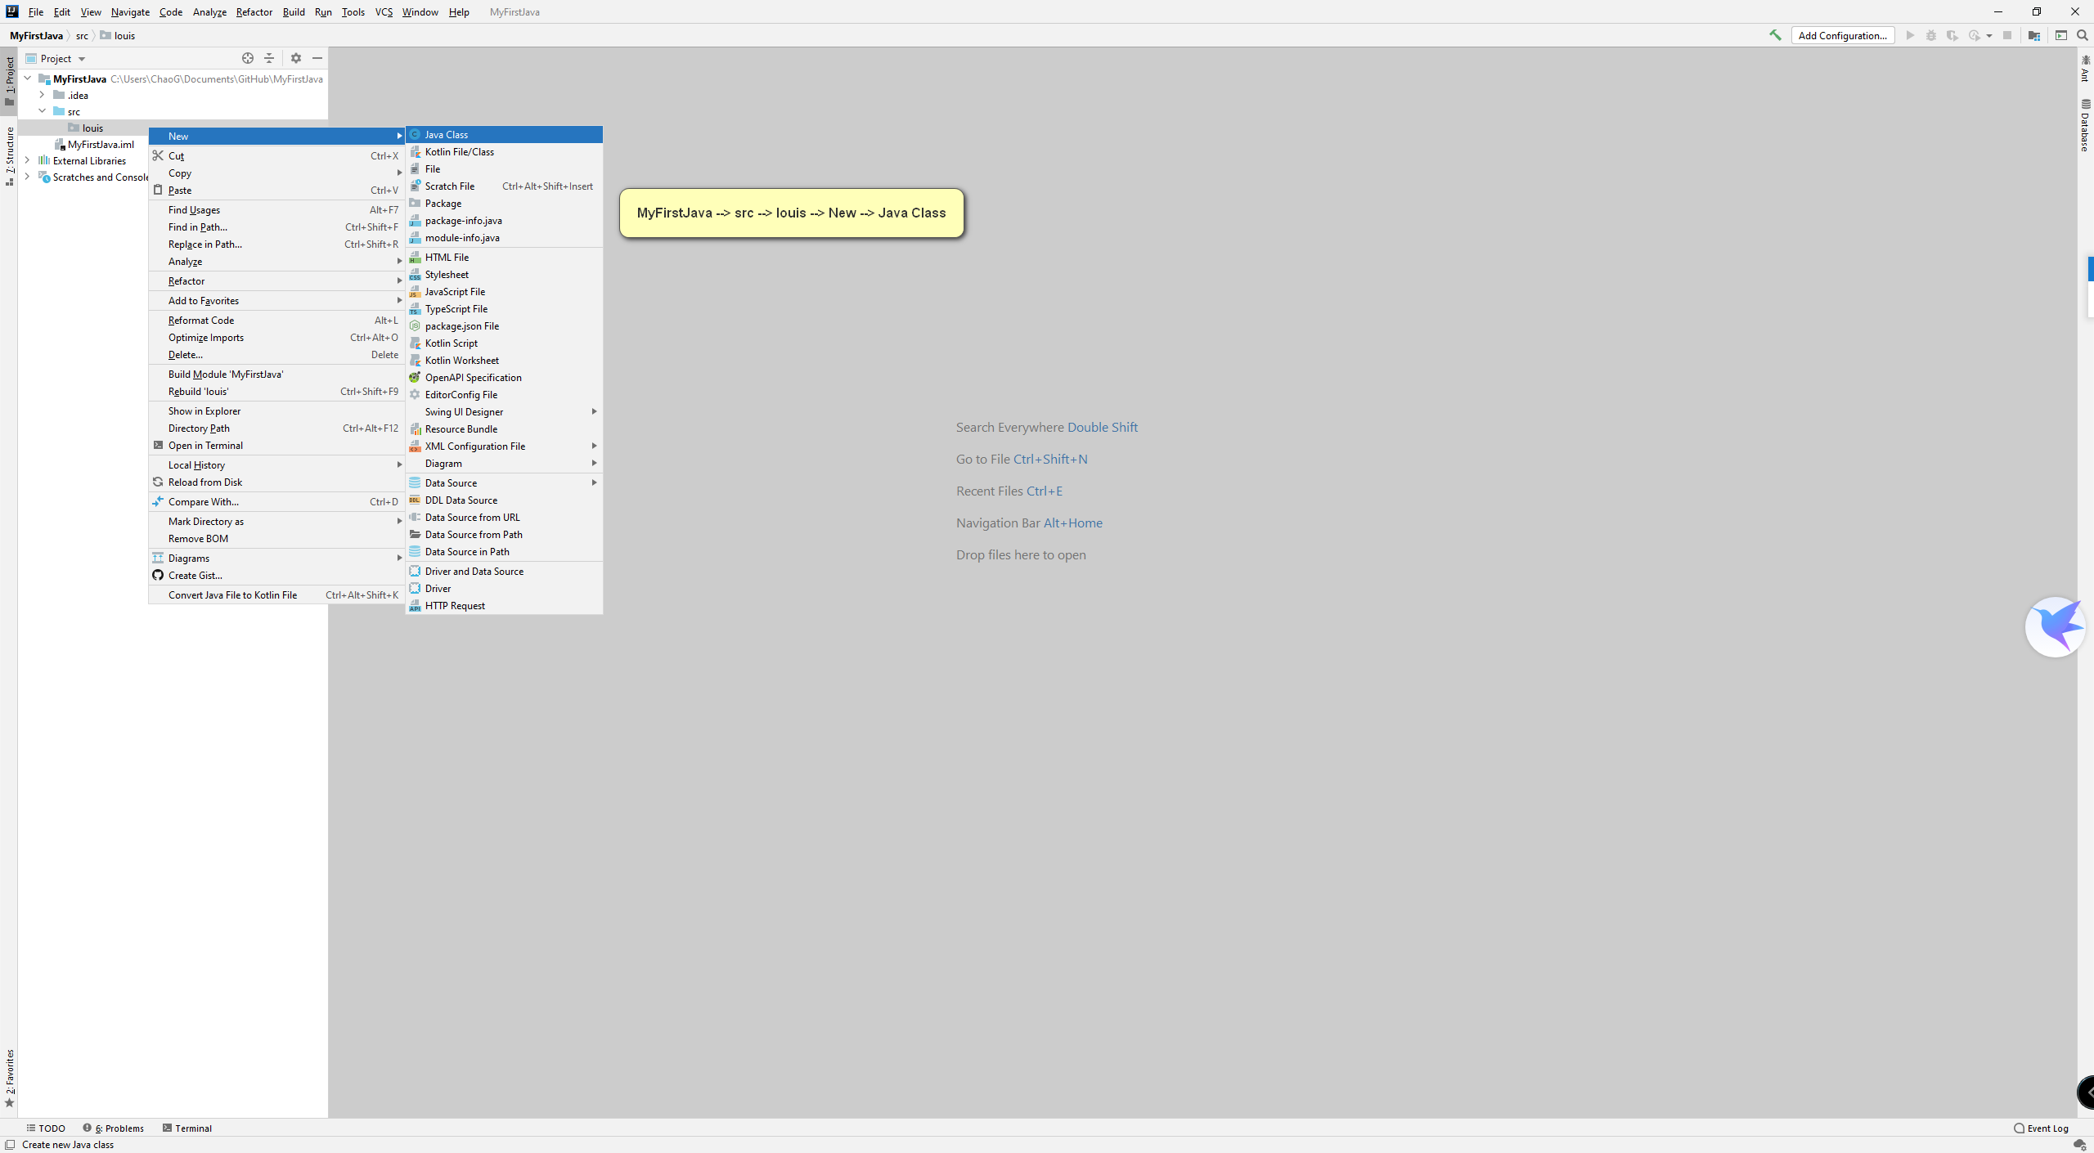This screenshot has width=2094, height=1153.
Task: Open the Event Log in status bar
Action: click(x=2041, y=1128)
